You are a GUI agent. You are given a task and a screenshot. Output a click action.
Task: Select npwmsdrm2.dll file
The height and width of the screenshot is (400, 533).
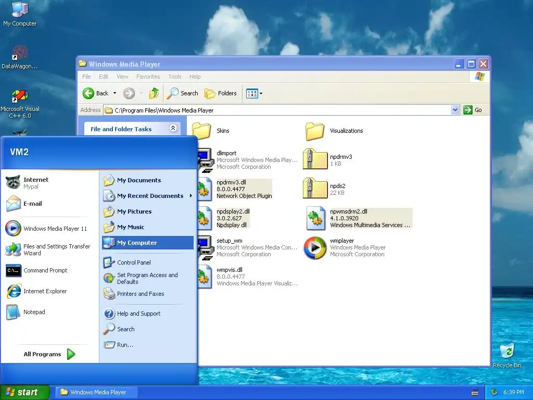[359, 218]
